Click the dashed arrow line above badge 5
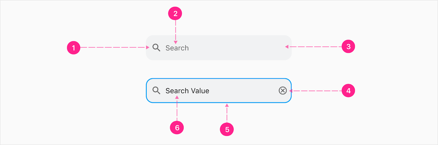The width and height of the screenshot is (438, 145). click(227, 113)
